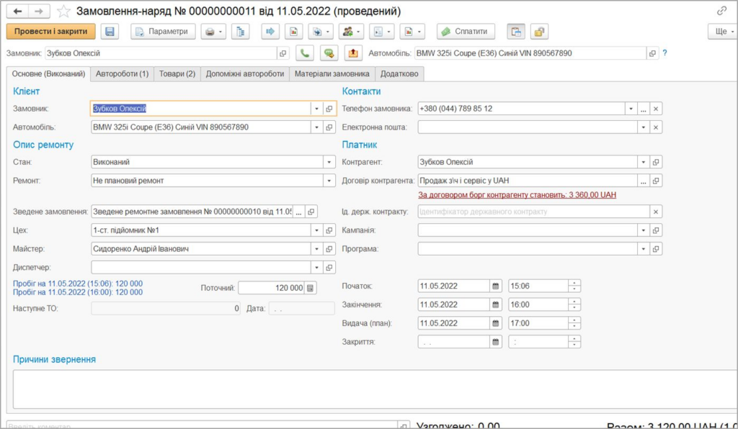Open the Цех item card
Image resolution: width=738 pixels, height=429 pixels.
pyautogui.click(x=329, y=230)
